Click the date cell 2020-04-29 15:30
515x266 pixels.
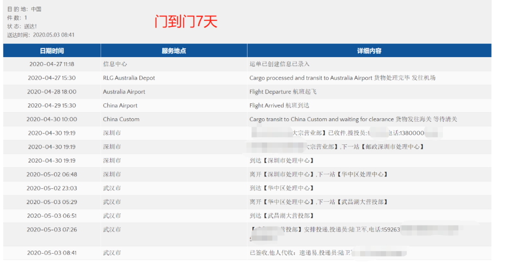click(x=52, y=105)
